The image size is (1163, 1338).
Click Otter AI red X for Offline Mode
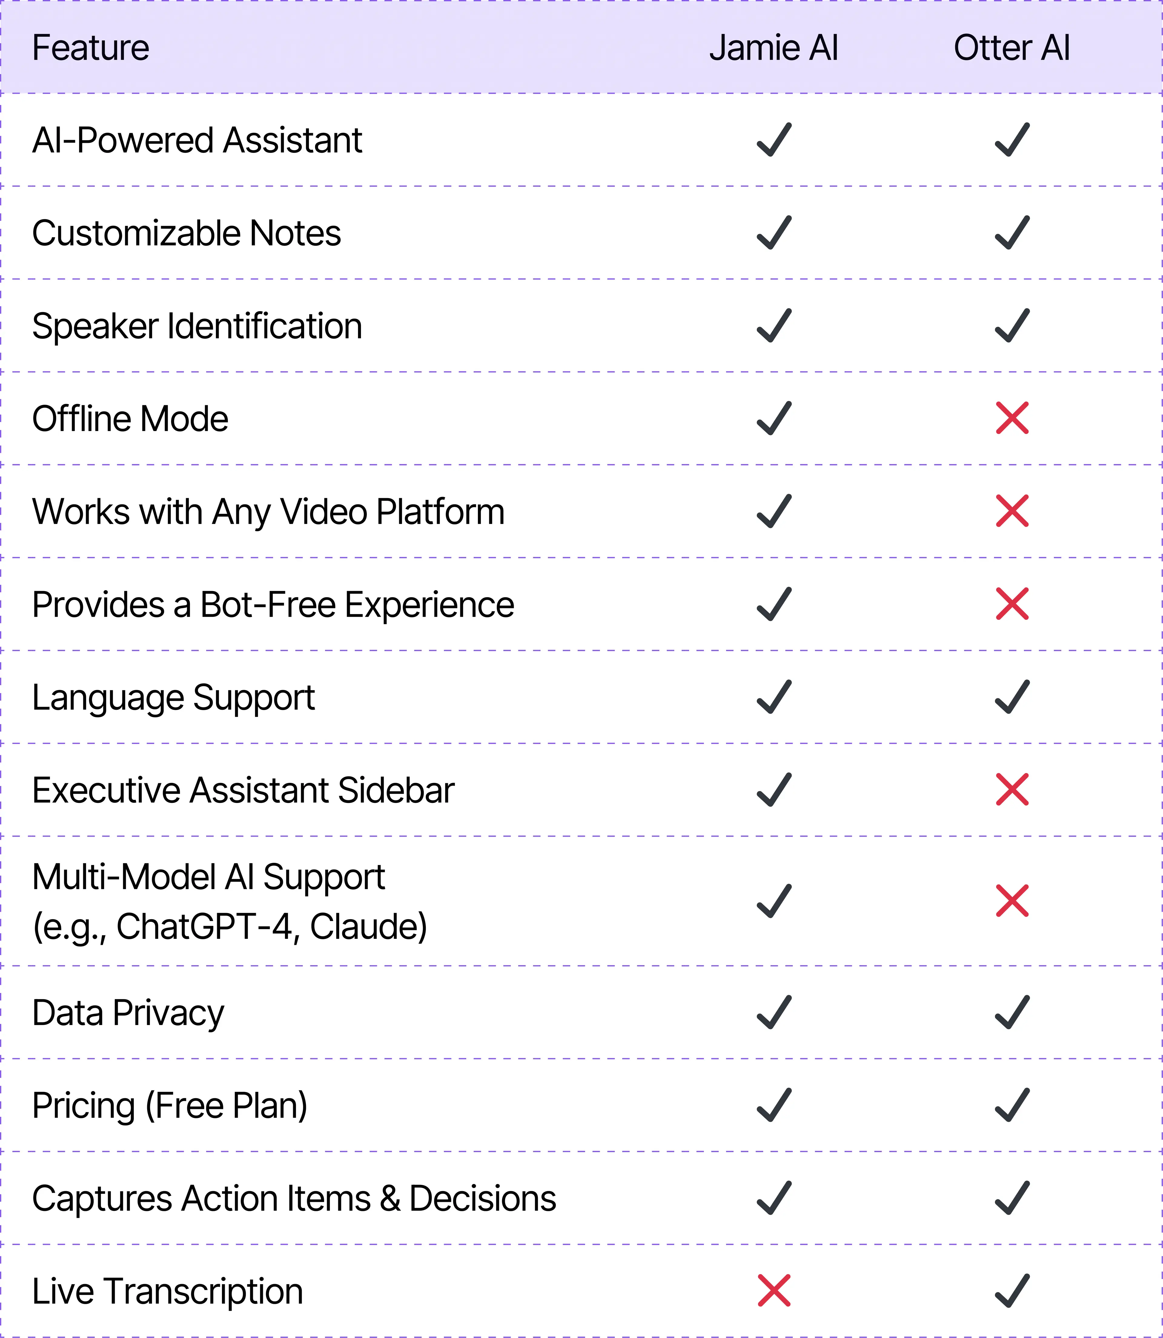point(1012,418)
